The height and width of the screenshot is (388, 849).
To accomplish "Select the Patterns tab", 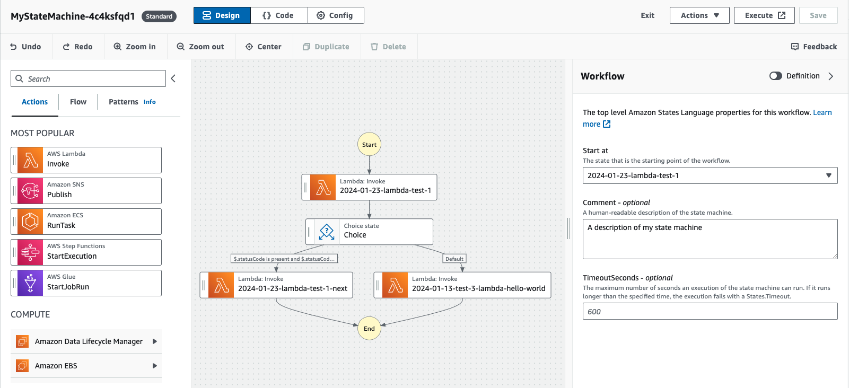I will tap(123, 102).
